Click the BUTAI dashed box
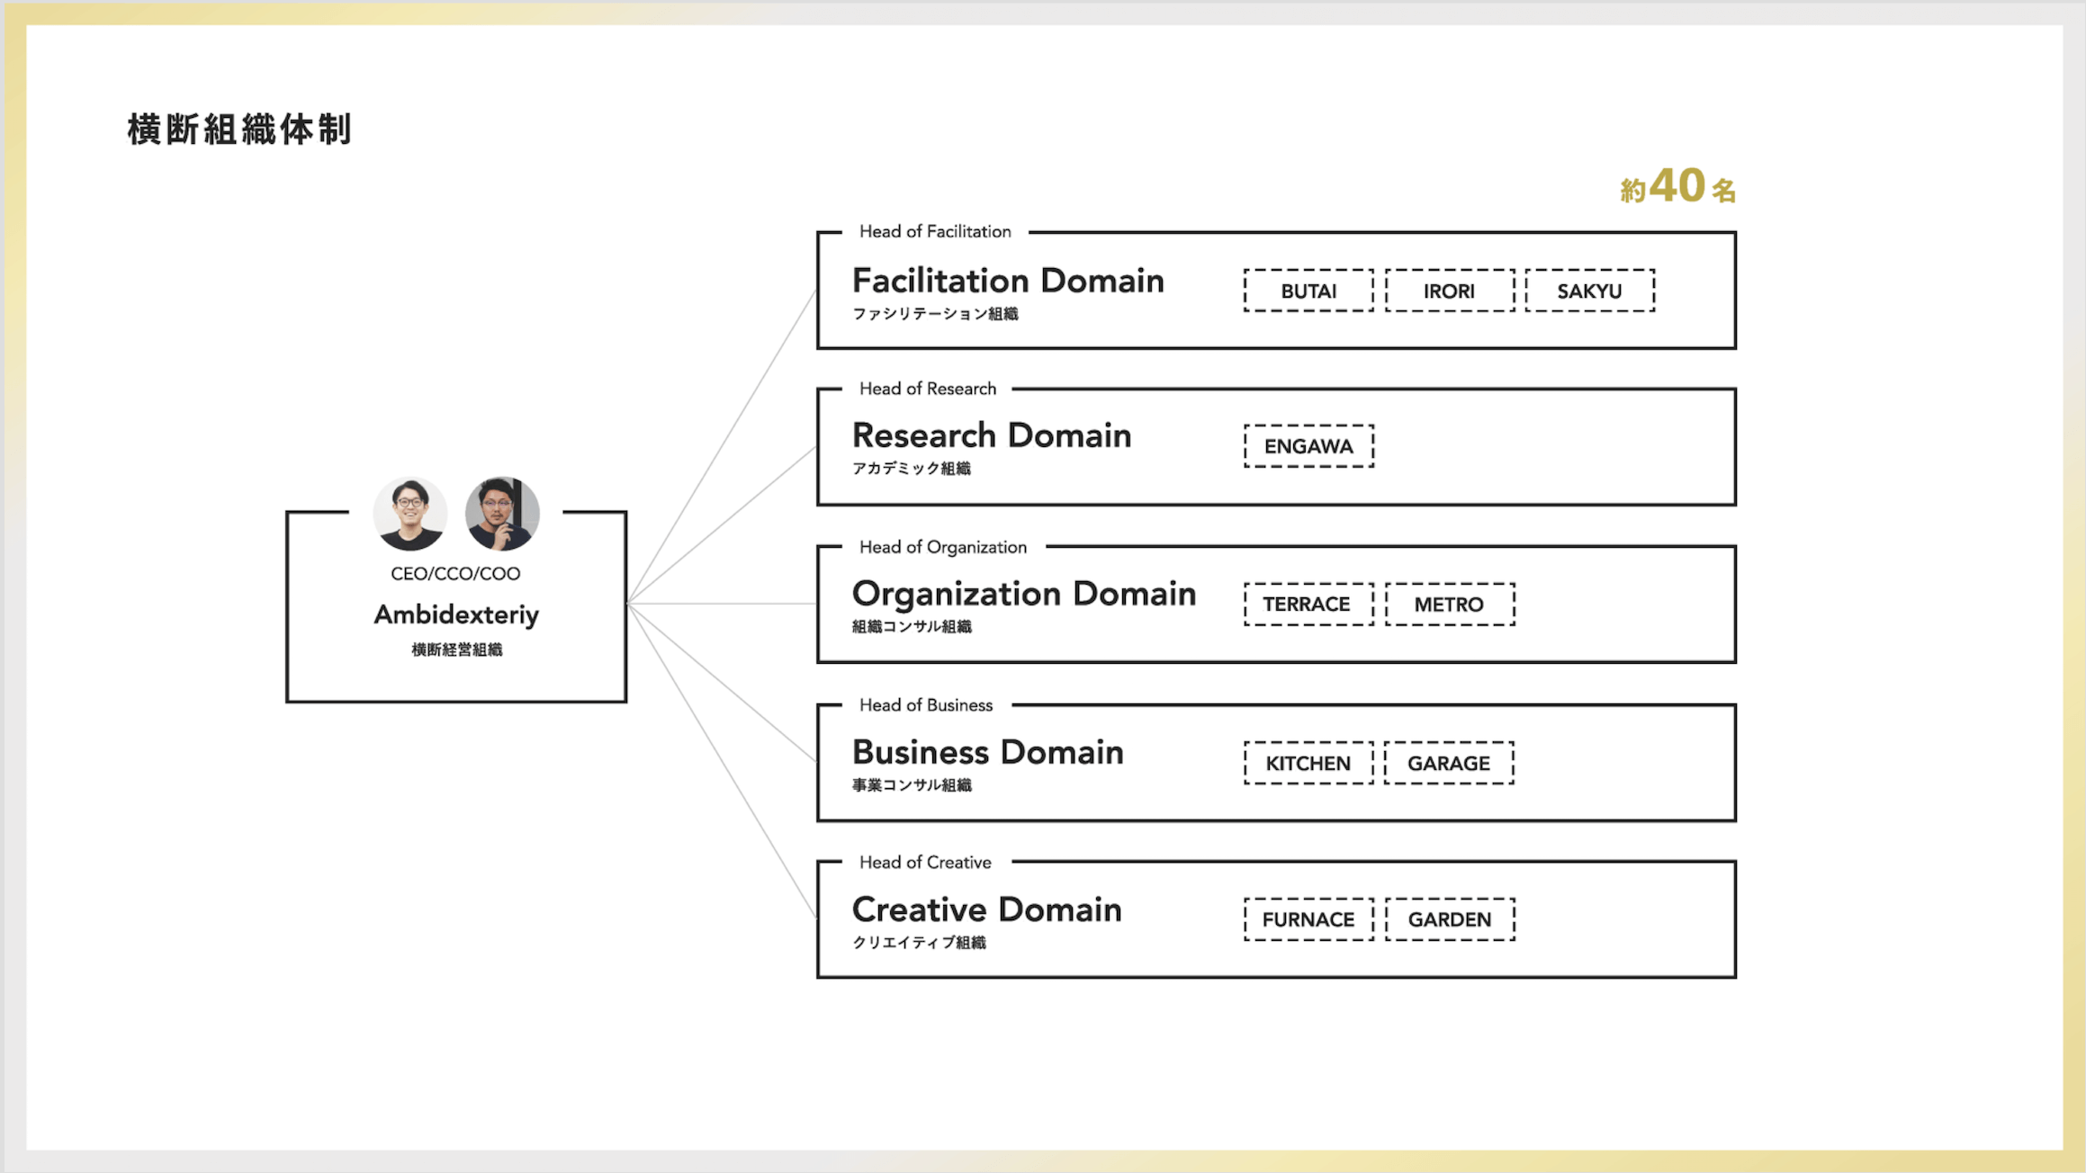Viewport: 2086px width, 1173px height. coord(1308,291)
